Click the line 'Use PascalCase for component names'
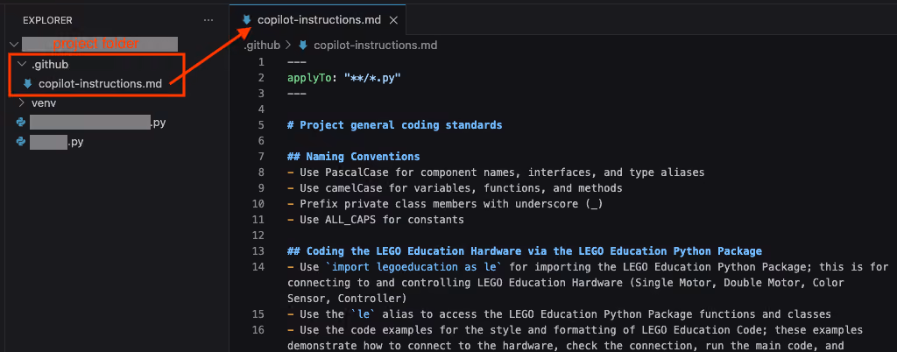 click(496, 172)
